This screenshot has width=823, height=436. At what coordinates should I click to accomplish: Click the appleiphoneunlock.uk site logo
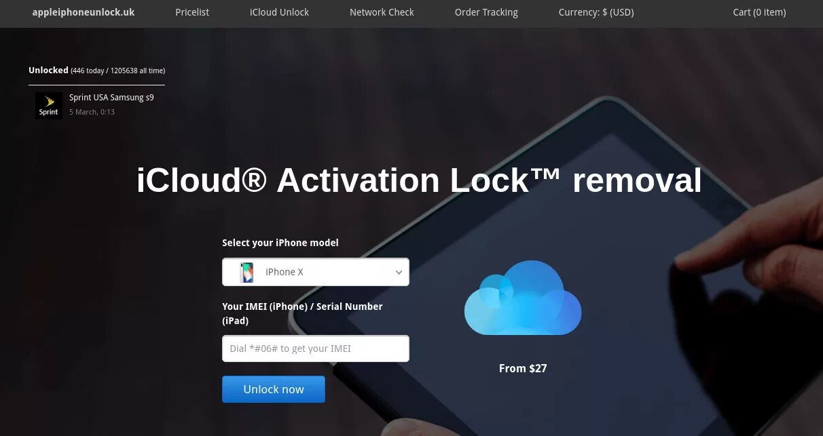point(84,12)
